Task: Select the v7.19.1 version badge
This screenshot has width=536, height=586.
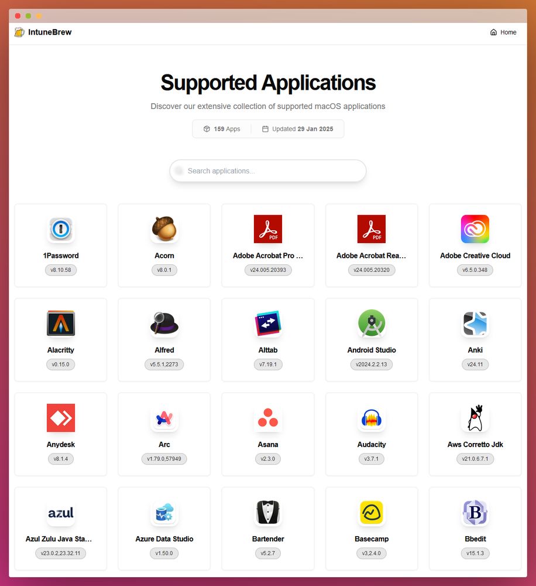Action: click(x=268, y=364)
